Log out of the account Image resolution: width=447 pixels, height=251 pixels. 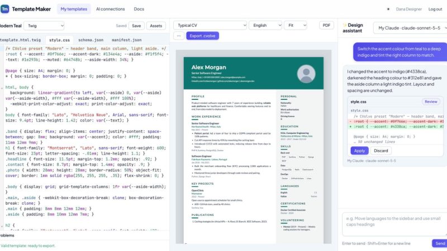pos(435,9)
